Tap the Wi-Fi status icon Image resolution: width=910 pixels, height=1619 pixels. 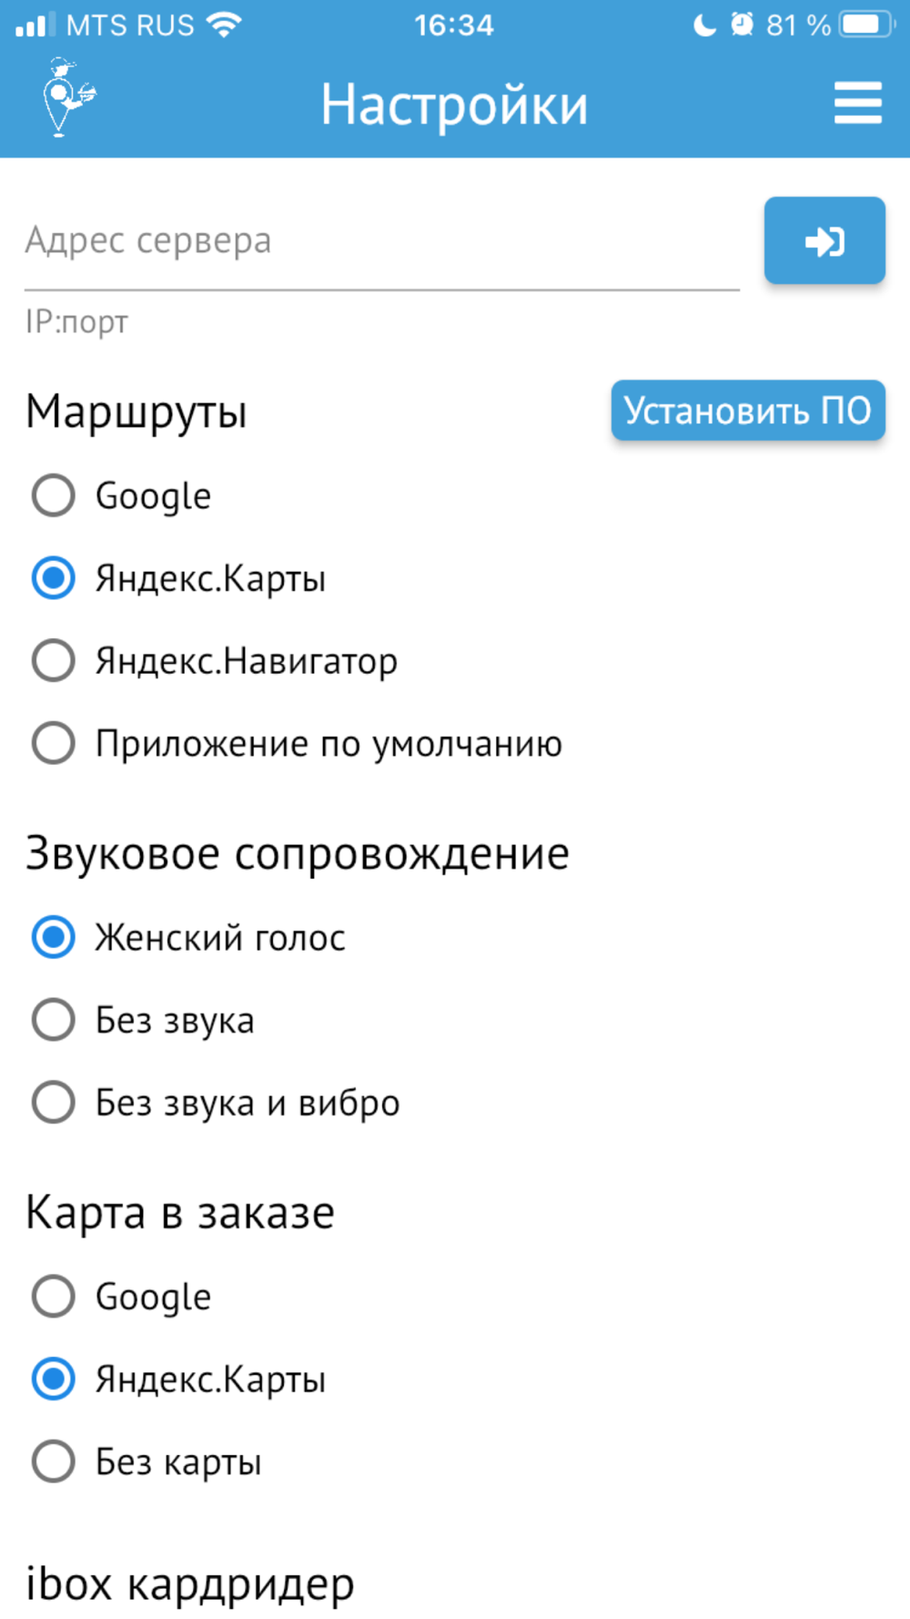[224, 25]
